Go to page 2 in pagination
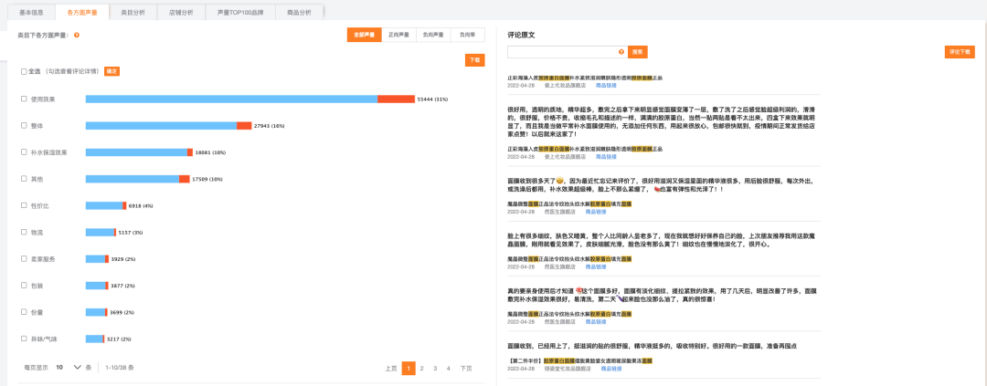 click(x=421, y=369)
